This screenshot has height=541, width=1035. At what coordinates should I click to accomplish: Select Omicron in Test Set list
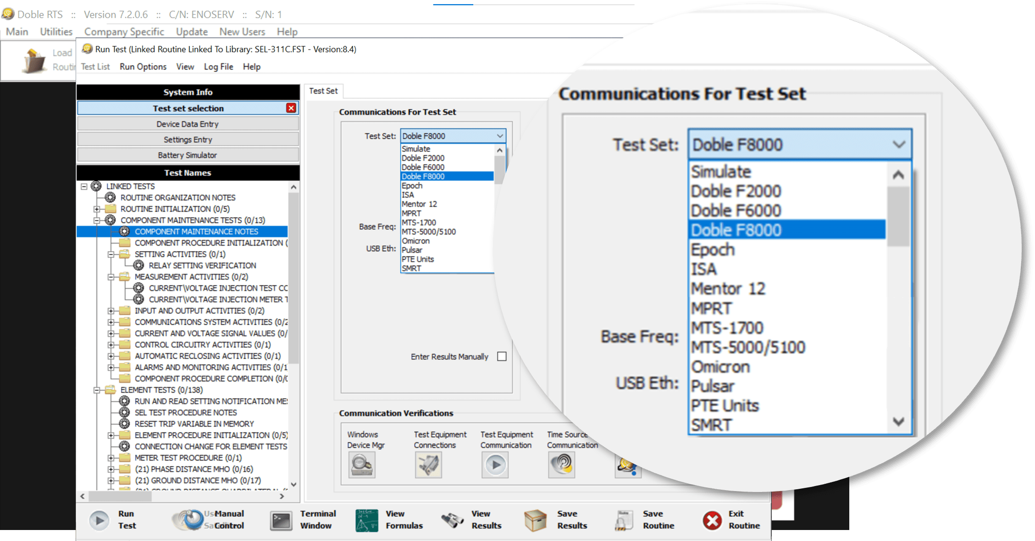[447, 241]
